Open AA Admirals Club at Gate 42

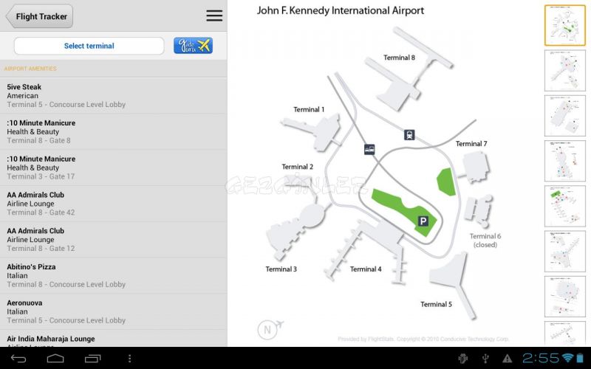(114, 204)
